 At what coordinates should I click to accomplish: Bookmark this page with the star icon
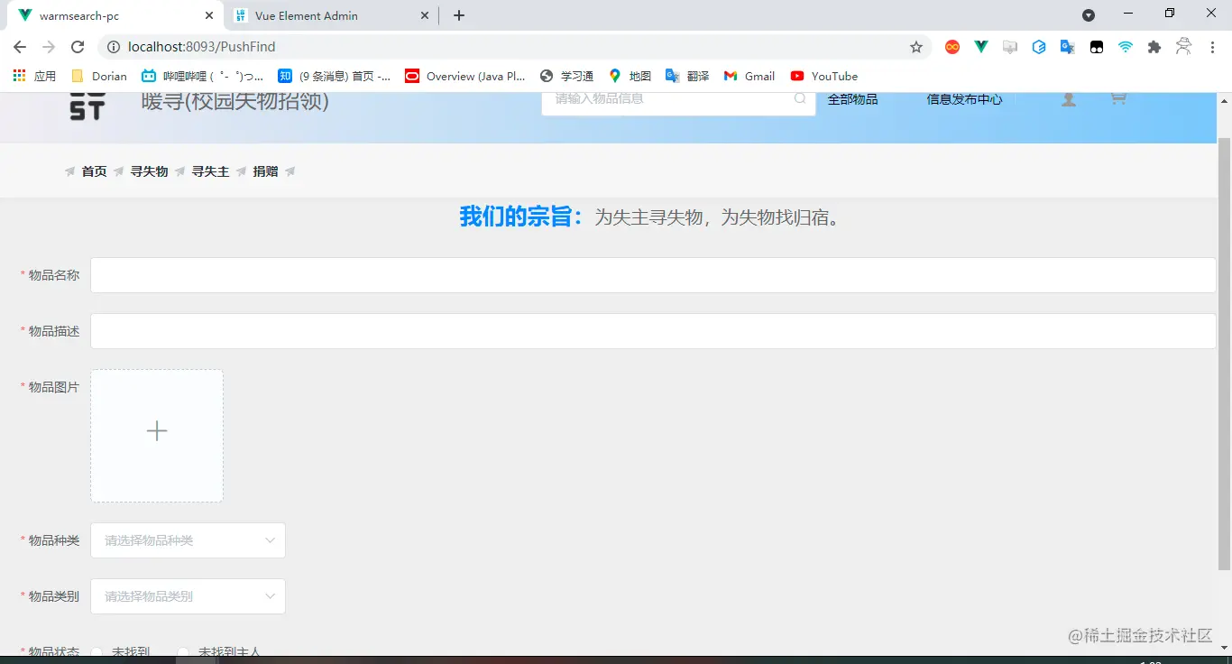(x=916, y=47)
